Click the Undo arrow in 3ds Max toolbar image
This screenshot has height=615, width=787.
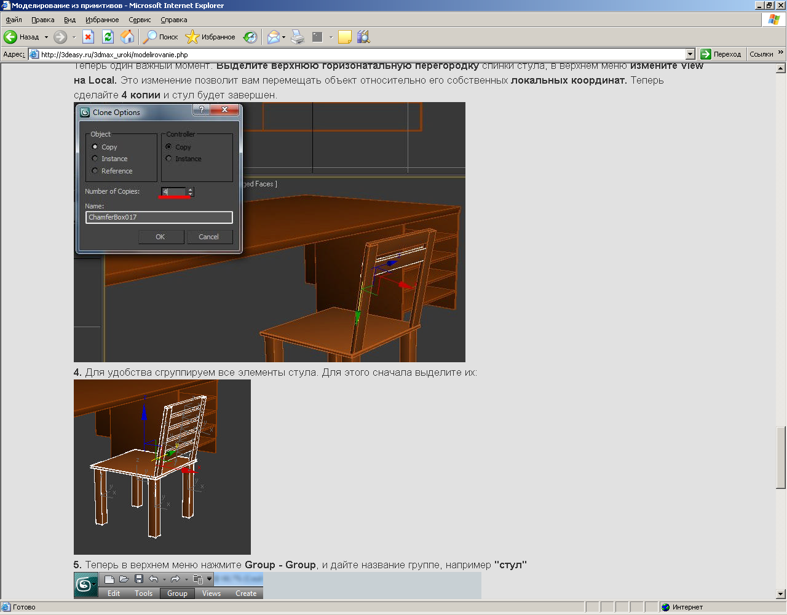pos(154,579)
